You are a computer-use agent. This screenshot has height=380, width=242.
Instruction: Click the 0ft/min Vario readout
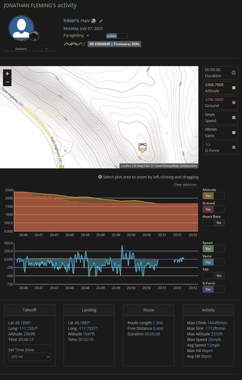point(220,132)
